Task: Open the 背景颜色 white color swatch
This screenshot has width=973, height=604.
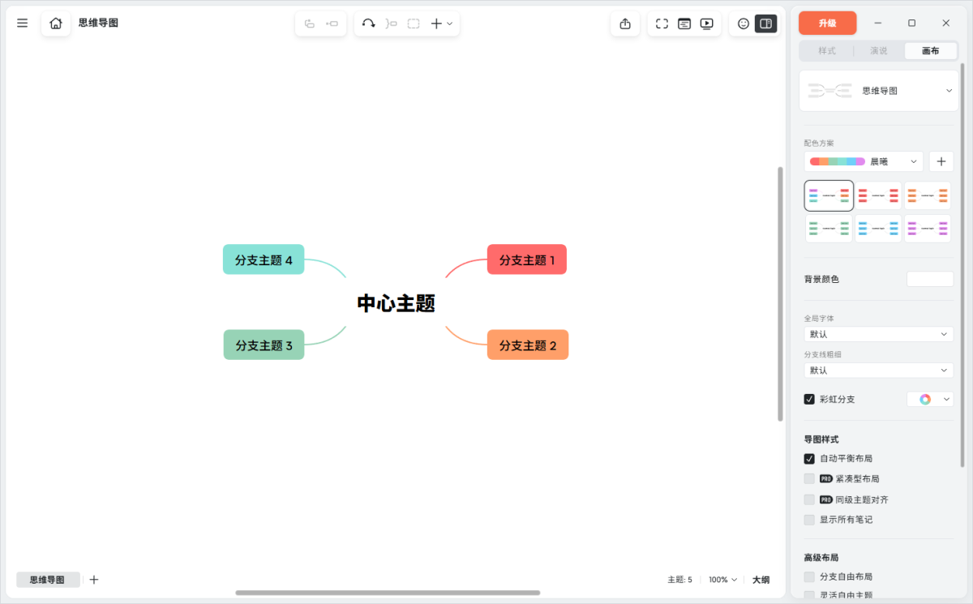Action: click(930, 279)
